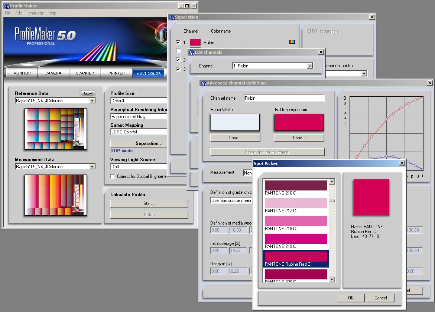Click the ProfileMaker title bar application icon
This screenshot has height=312, width=435.
point(7,6)
